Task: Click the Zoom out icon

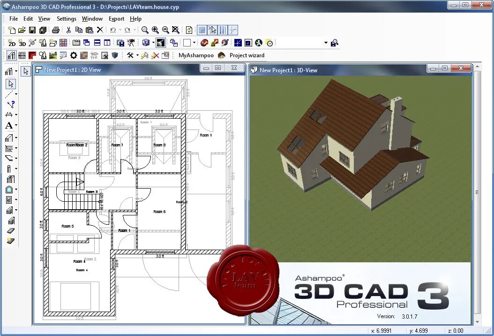Action: (x=165, y=30)
